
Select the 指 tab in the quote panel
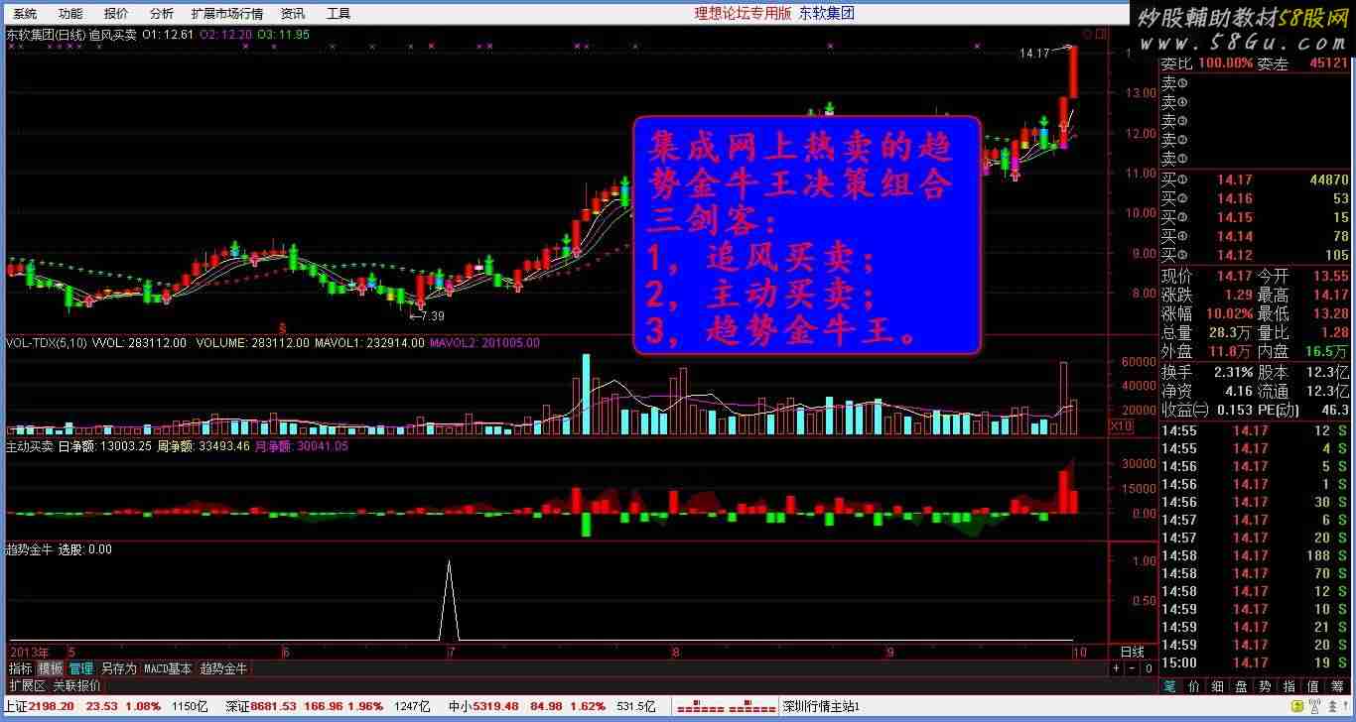[x=1288, y=685]
